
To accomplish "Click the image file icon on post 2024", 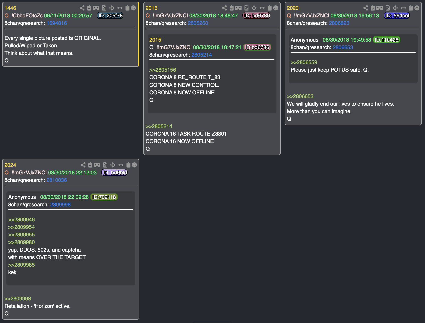I will point(105,165).
